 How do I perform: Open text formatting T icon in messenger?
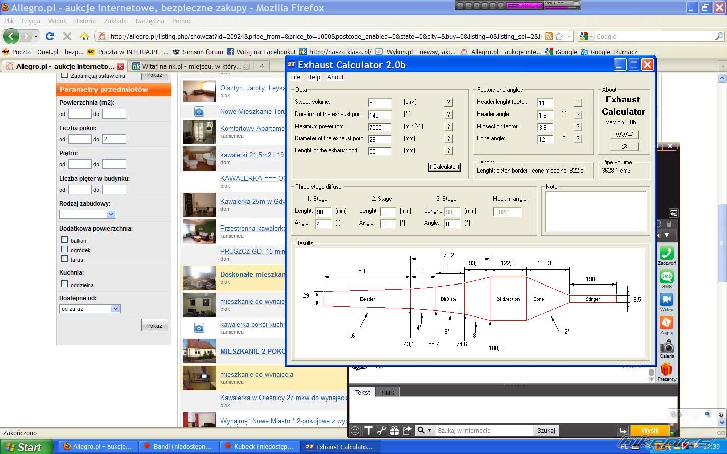[x=368, y=430]
